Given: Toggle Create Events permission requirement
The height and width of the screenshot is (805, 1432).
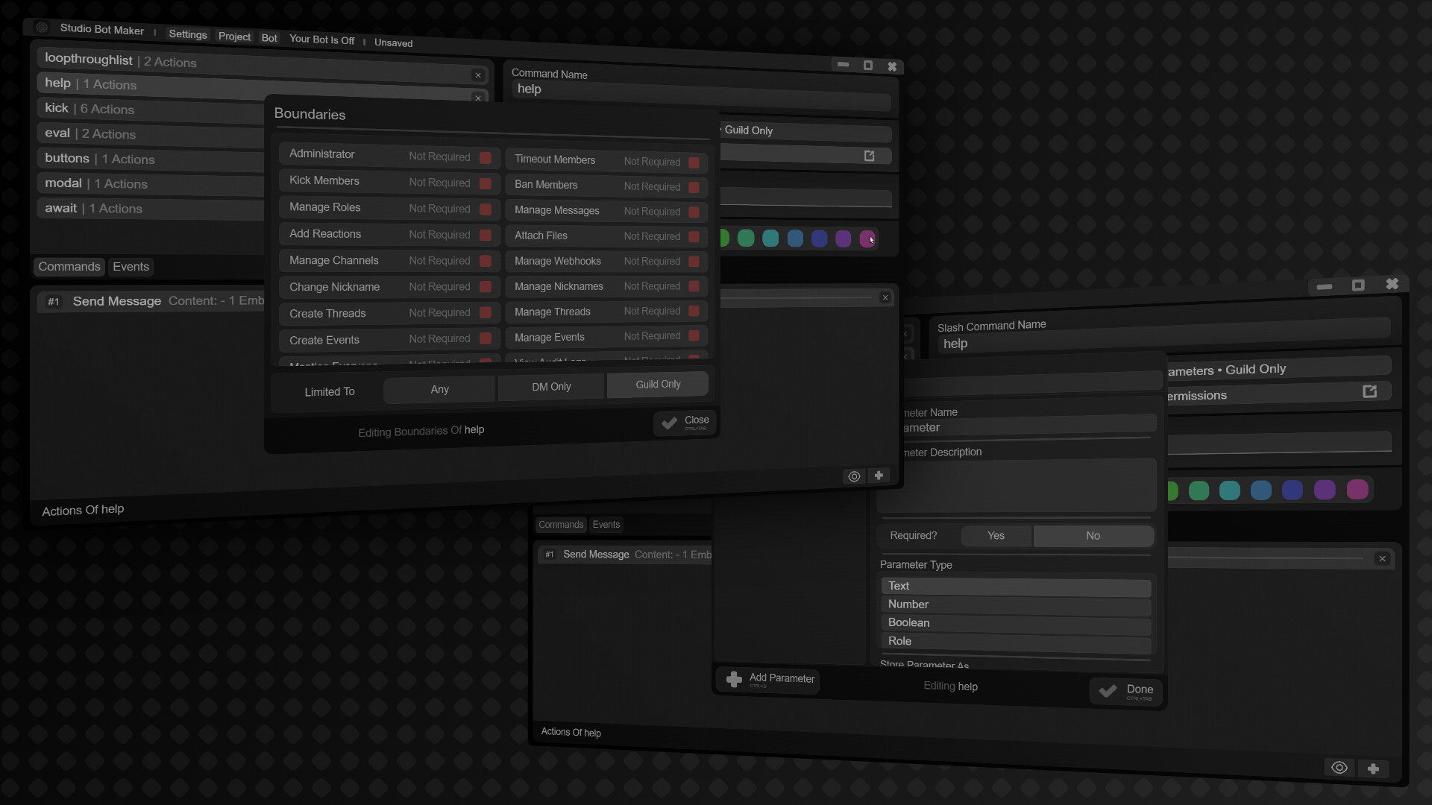Looking at the screenshot, I should [x=486, y=339].
